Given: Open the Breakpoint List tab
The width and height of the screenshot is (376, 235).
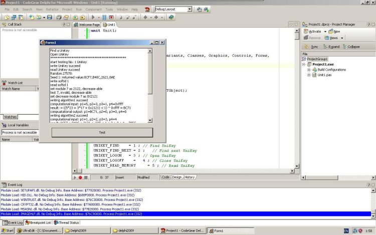Looking at the screenshot, I should point(39,222).
